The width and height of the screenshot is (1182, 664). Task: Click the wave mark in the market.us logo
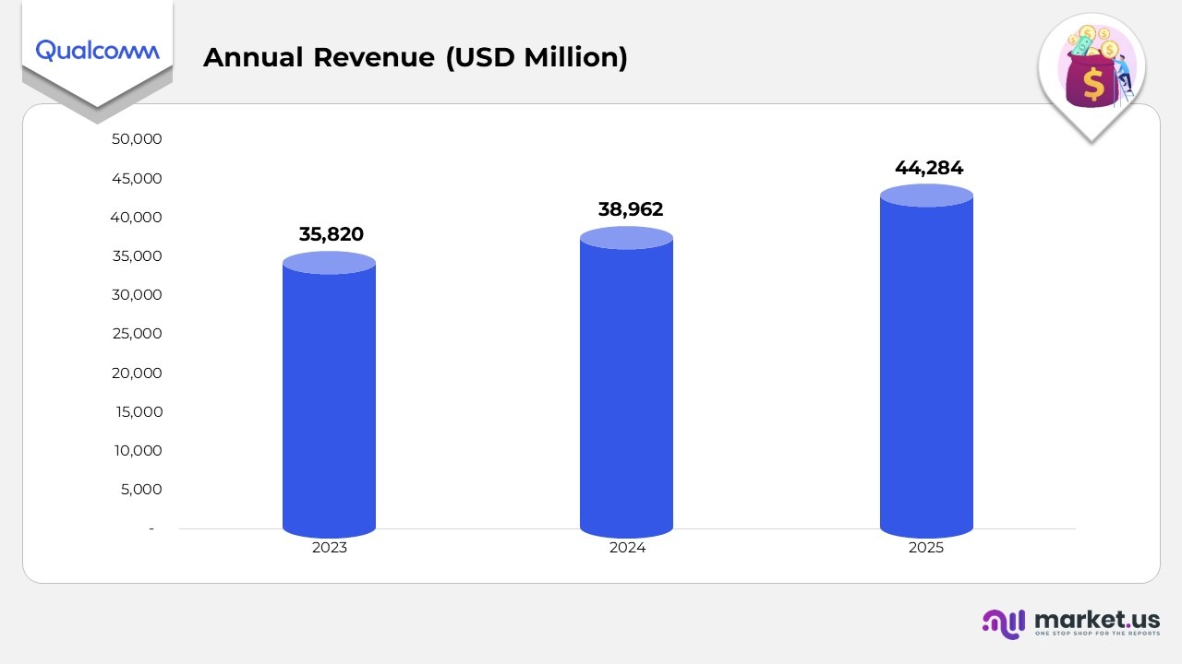(1004, 625)
